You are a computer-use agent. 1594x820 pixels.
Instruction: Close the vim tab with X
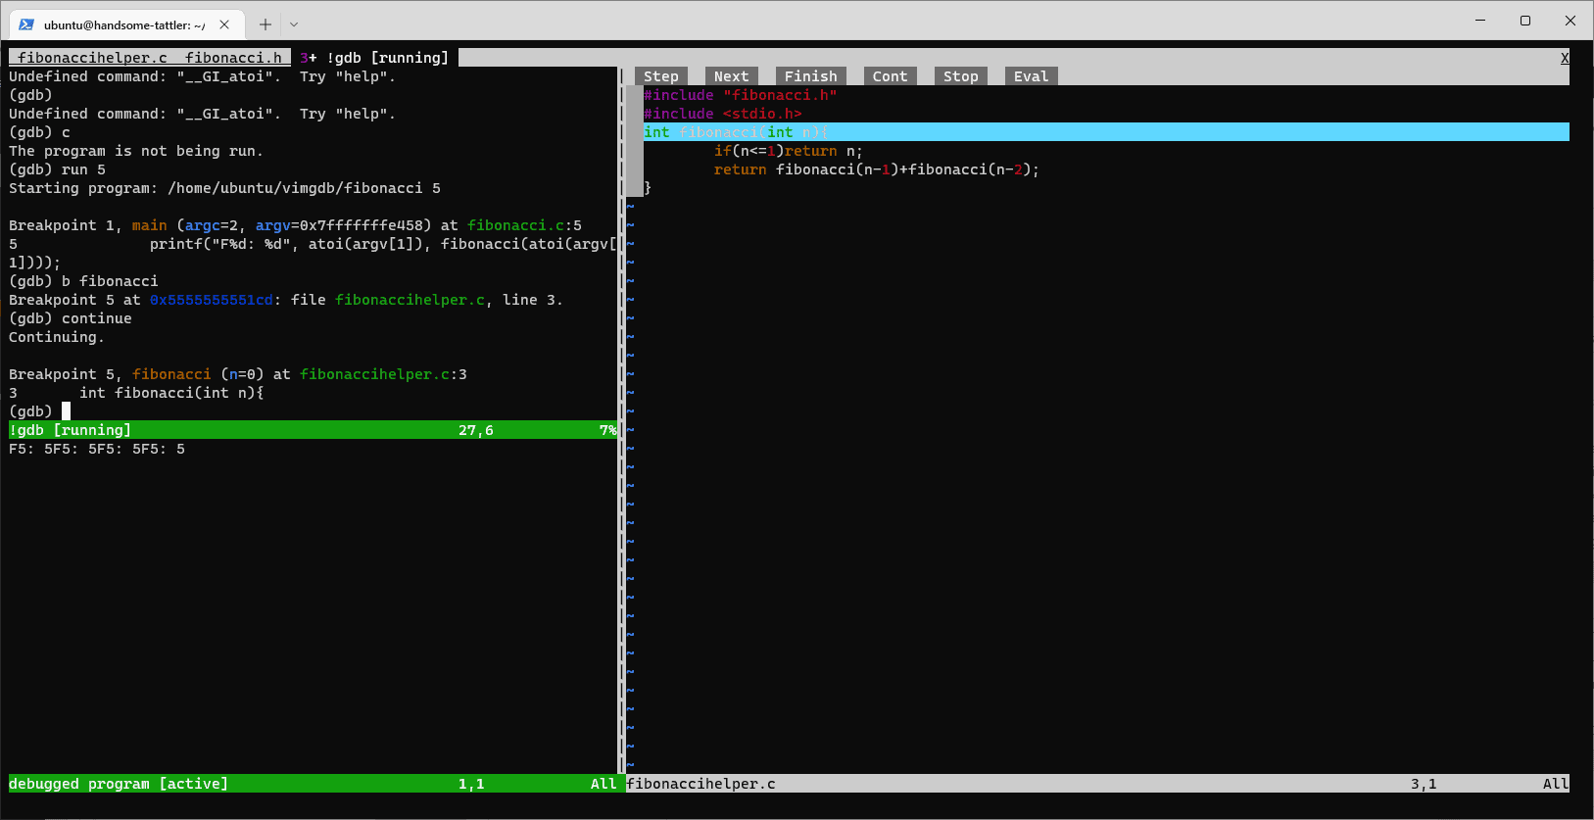pyautogui.click(x=1565, y=58)
